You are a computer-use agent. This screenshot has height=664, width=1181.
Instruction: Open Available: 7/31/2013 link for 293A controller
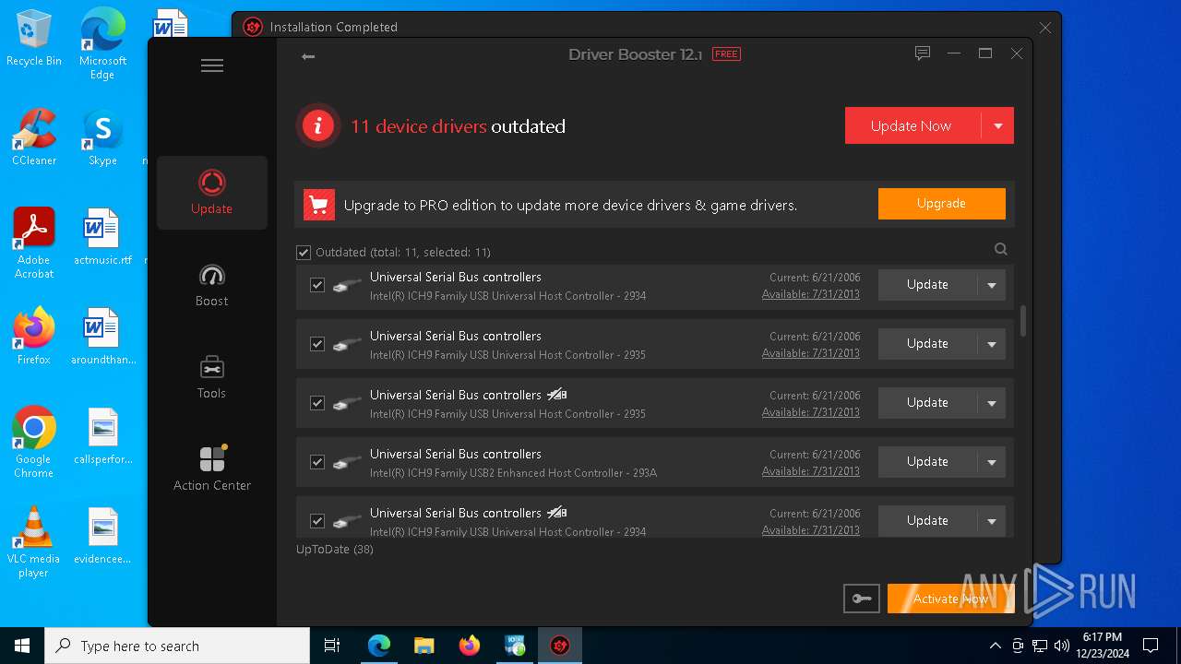[x=810, y=471]
